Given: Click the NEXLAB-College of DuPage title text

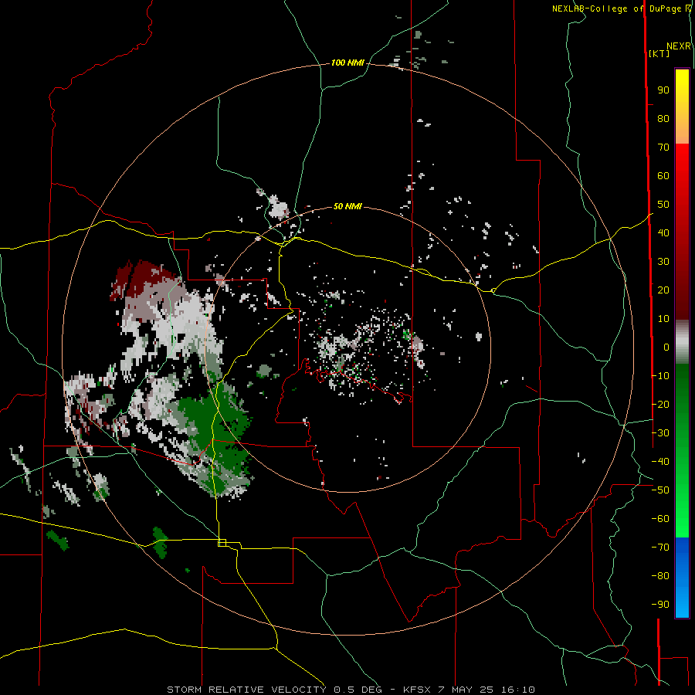Looking at the screenshot, I should pyautogui.click(x=616, y=8).
